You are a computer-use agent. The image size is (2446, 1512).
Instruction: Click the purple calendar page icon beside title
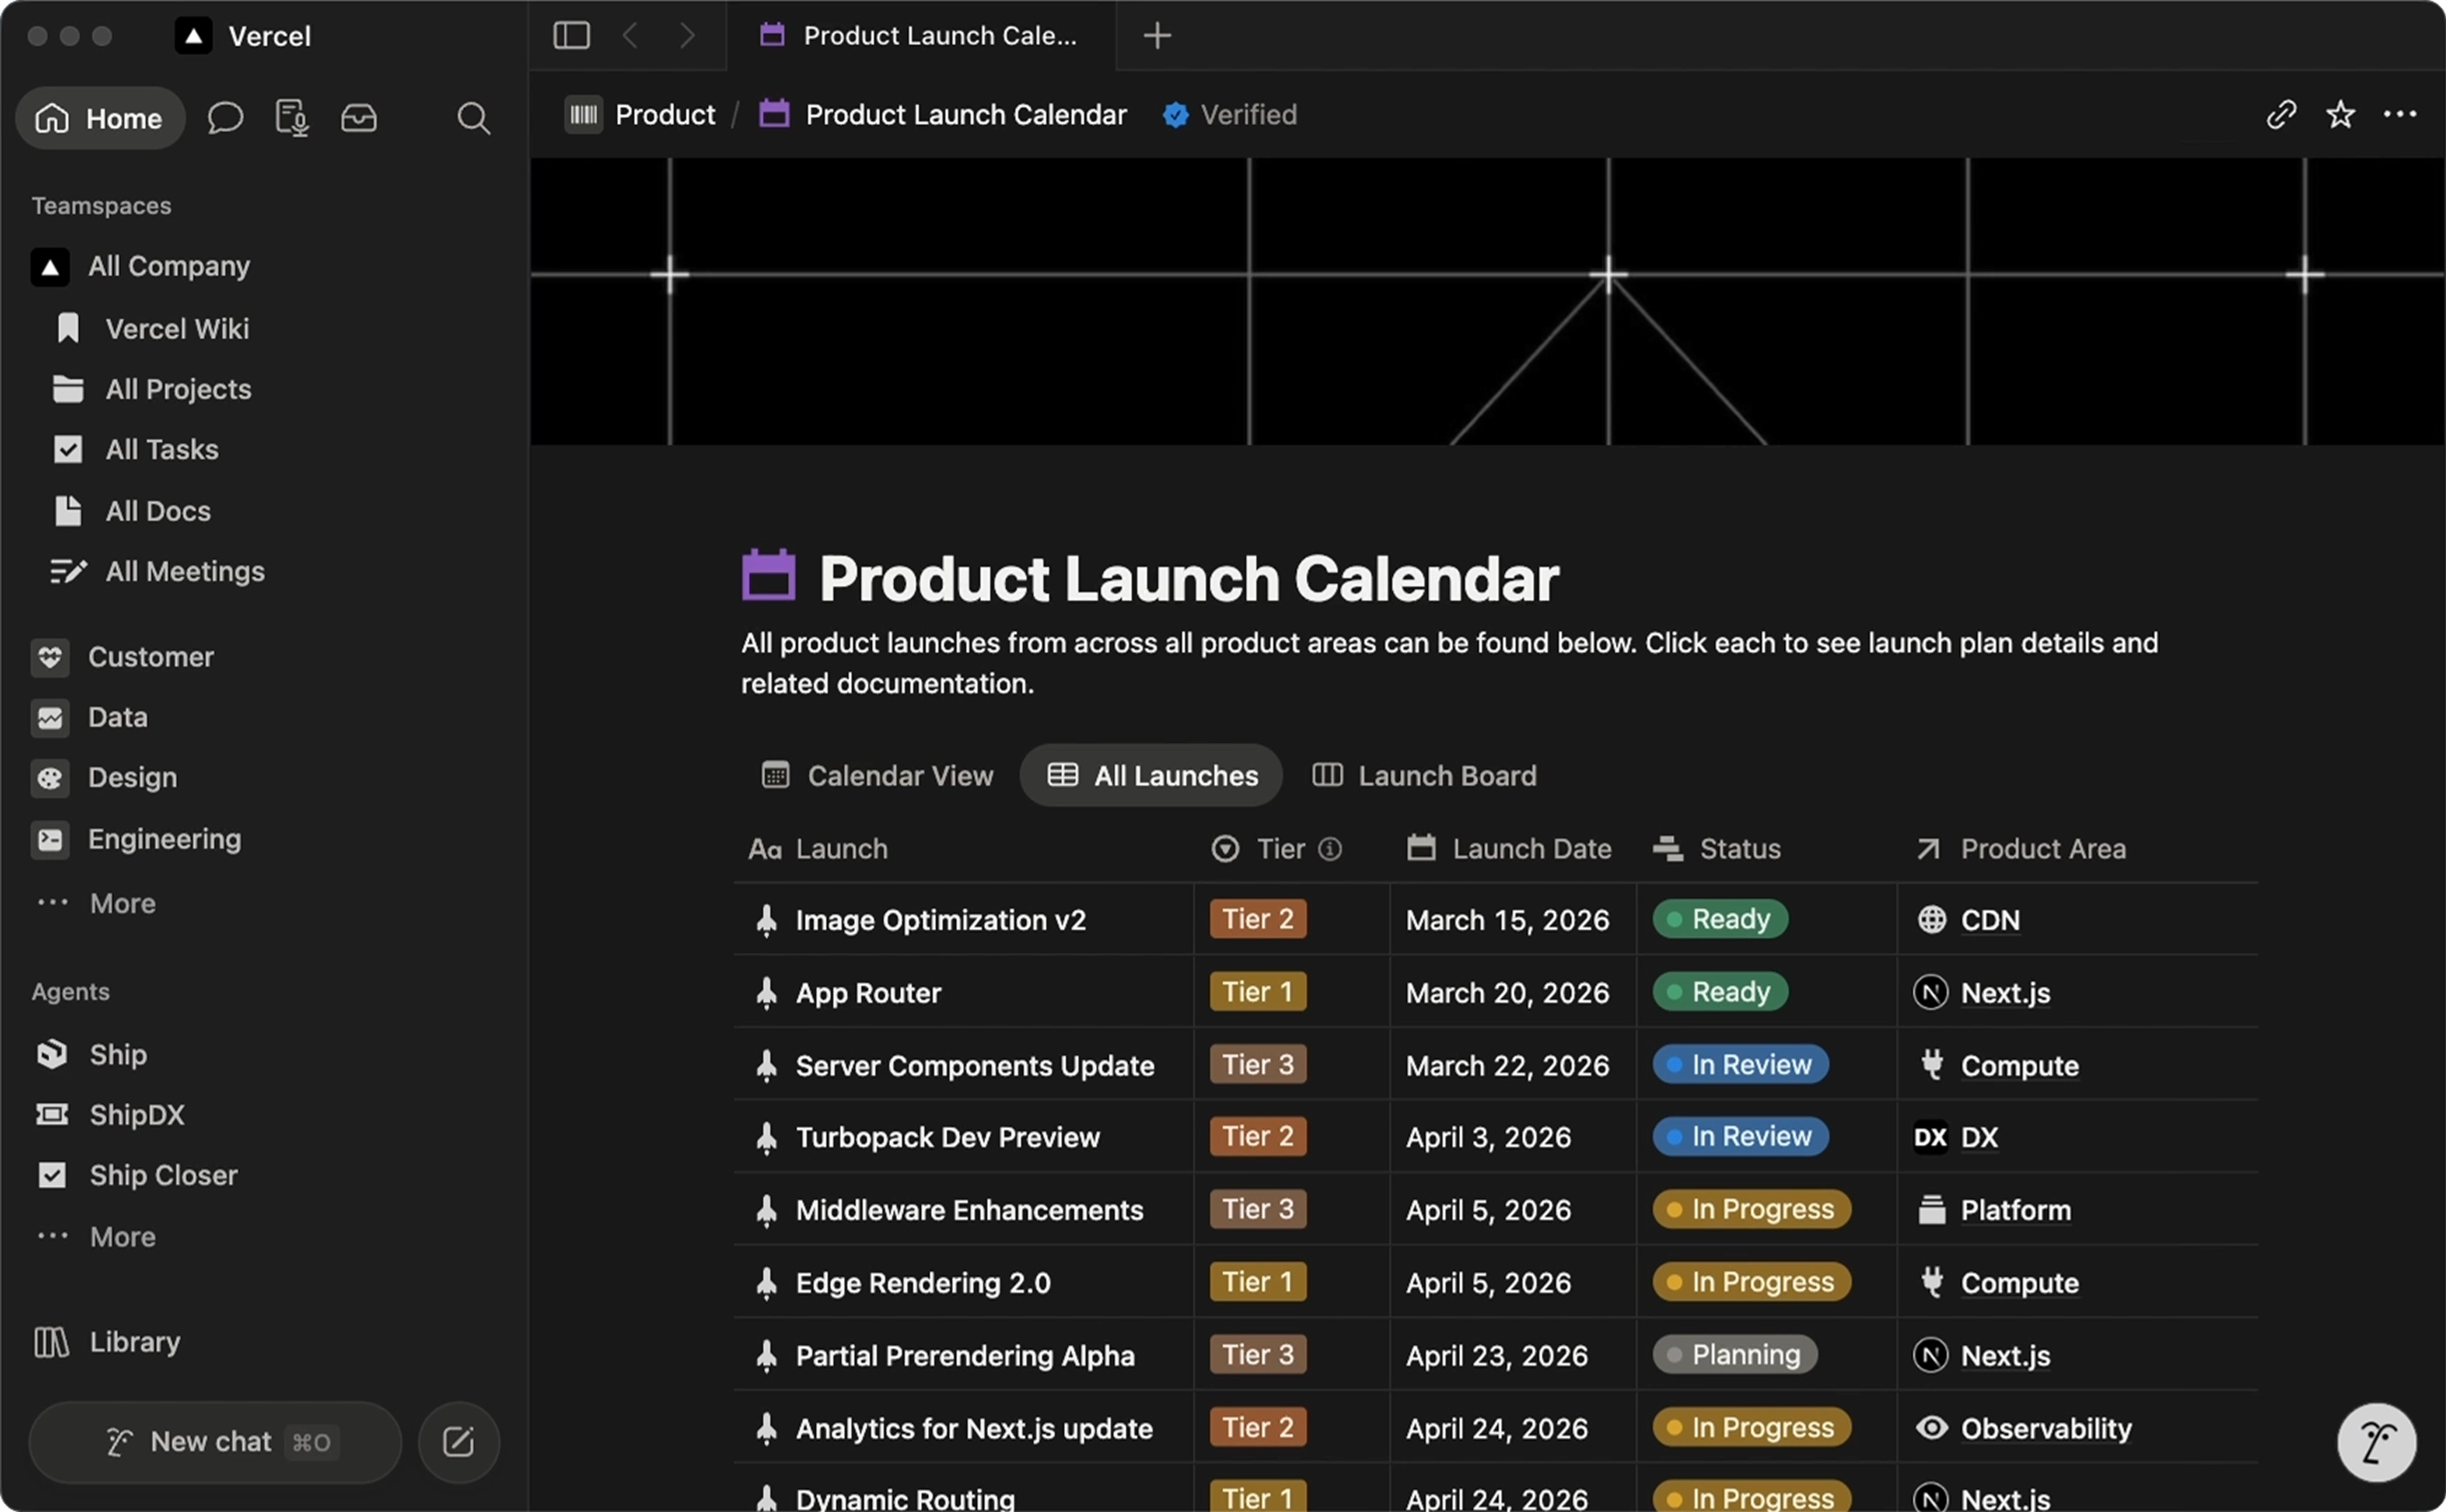coord(768,575)
